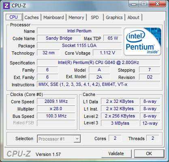This screenshot has height=162, width=169.
Task: Click the Version 1.57 text
Action: pos(48,154)
